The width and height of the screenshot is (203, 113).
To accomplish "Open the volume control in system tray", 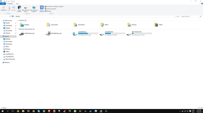I will click(x=185, y=111).
